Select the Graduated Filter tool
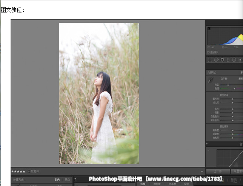Viewport: 243px width, 186px height. 228,60
